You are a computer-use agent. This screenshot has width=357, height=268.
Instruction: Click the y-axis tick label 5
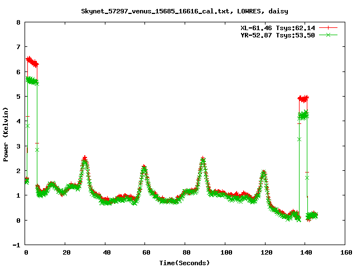18,97
